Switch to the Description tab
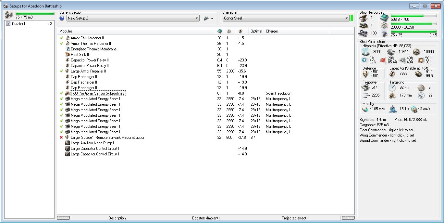This screenshot has height=223, width=444. pyautogui.click(x=117, y=218)
